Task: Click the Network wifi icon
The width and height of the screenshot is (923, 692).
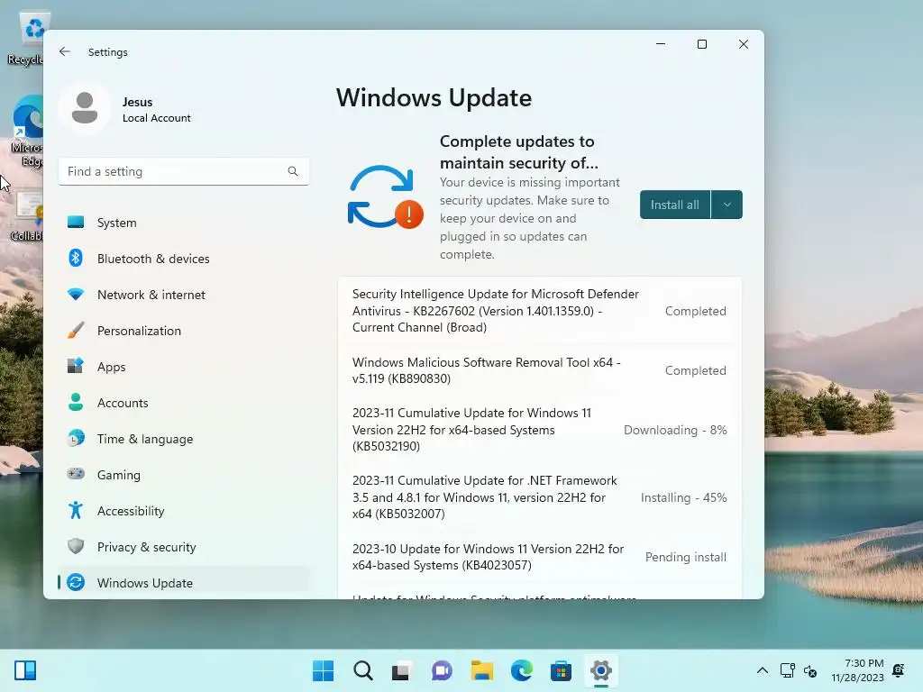Action: pos(76,294)
